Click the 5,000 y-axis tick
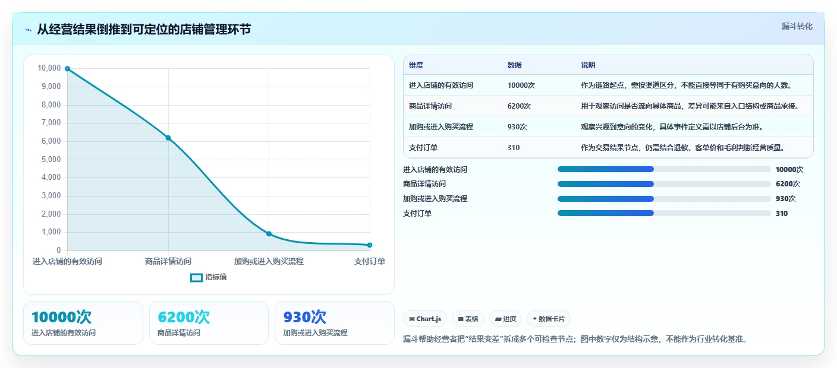Screen dimensions: 837x368 click(x=51, y=160)
